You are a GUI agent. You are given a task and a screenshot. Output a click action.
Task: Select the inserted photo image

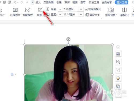pos(68,73)
